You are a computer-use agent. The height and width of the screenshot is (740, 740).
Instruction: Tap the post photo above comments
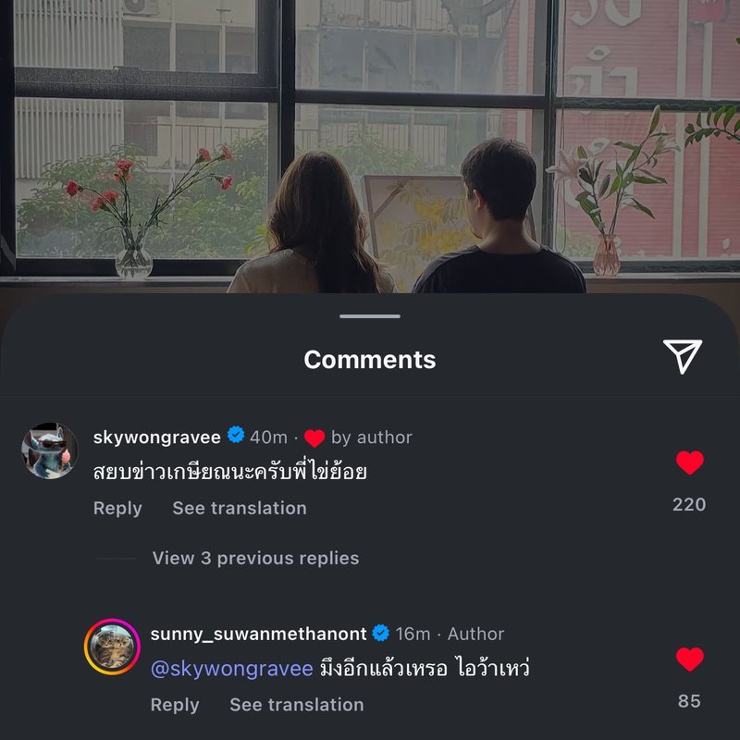click(x=370, y=146)
